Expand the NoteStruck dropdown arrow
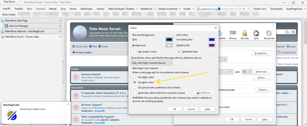 pos(155,9)
